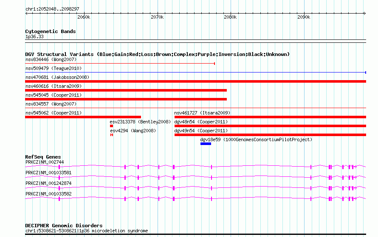
Task: Open the nsv834557 (Wong2007) variant label
Action: click(x=51, y=104)
